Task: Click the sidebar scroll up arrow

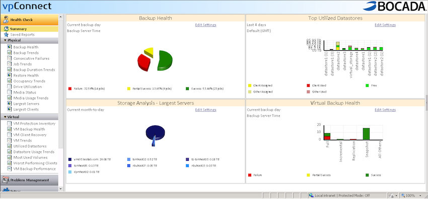Action: [60, 17]
